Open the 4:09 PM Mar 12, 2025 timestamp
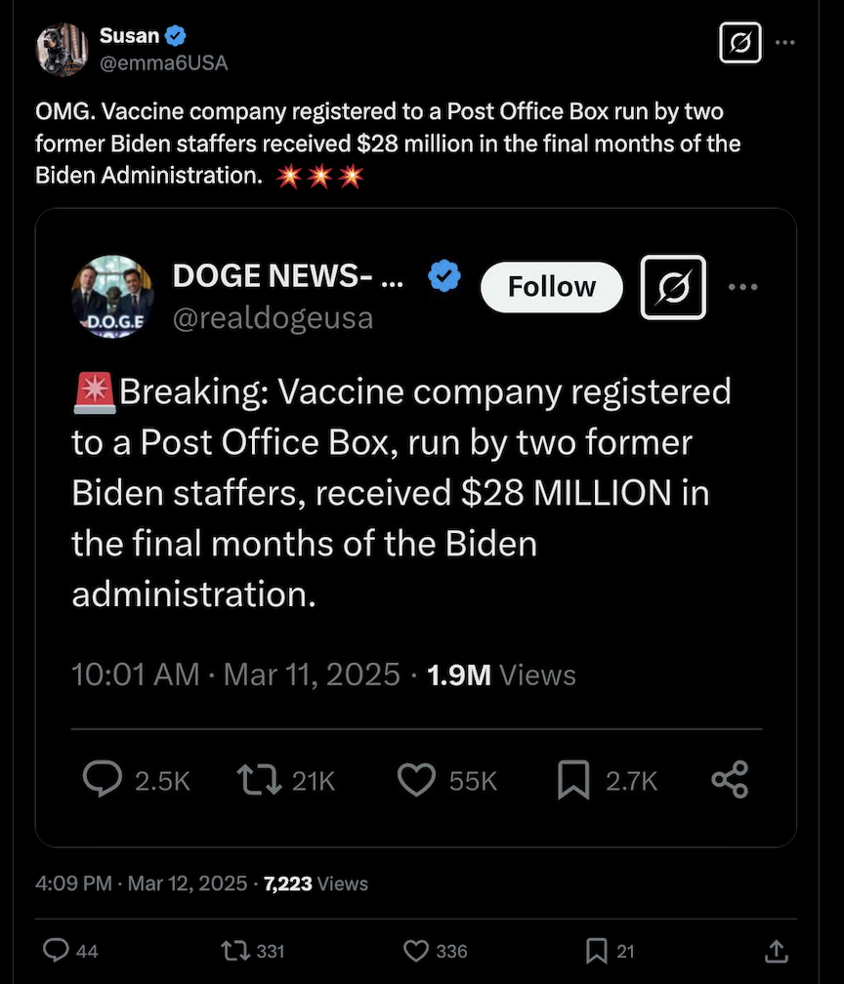The image size is (844, 984). click(x=141, y=883)
